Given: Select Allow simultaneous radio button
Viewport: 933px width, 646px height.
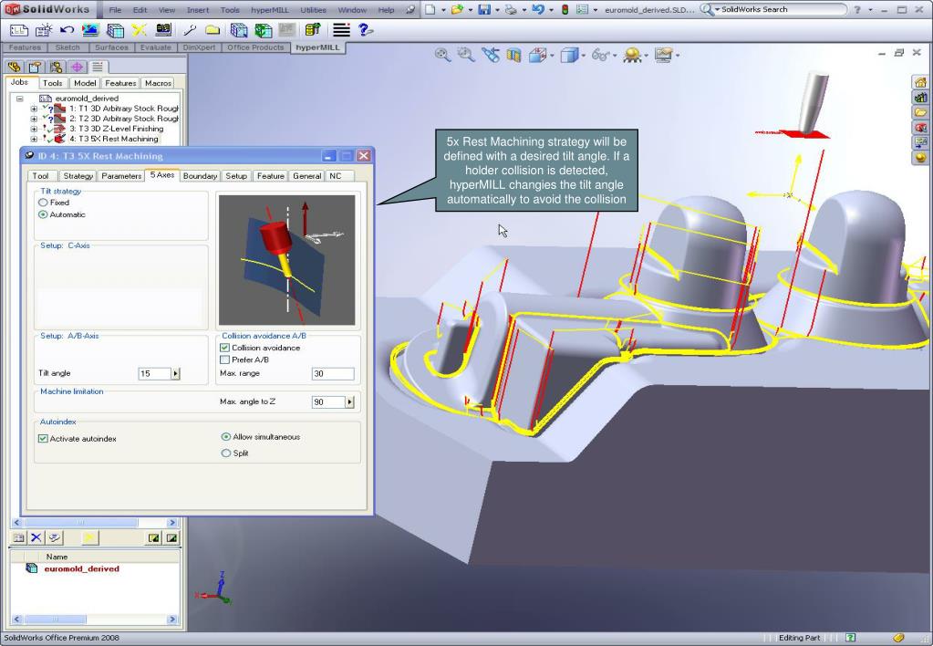Looking at the screenshot, I should [x=225, y=436].
